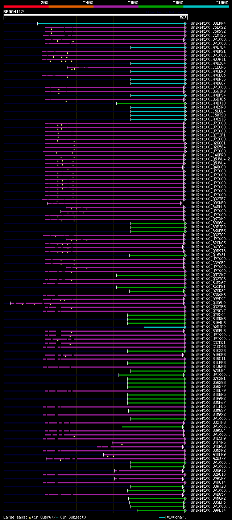232x520 pixels.
Task: Follow link UniRef100_B4KS23
Action: click(x=209, y=351)
